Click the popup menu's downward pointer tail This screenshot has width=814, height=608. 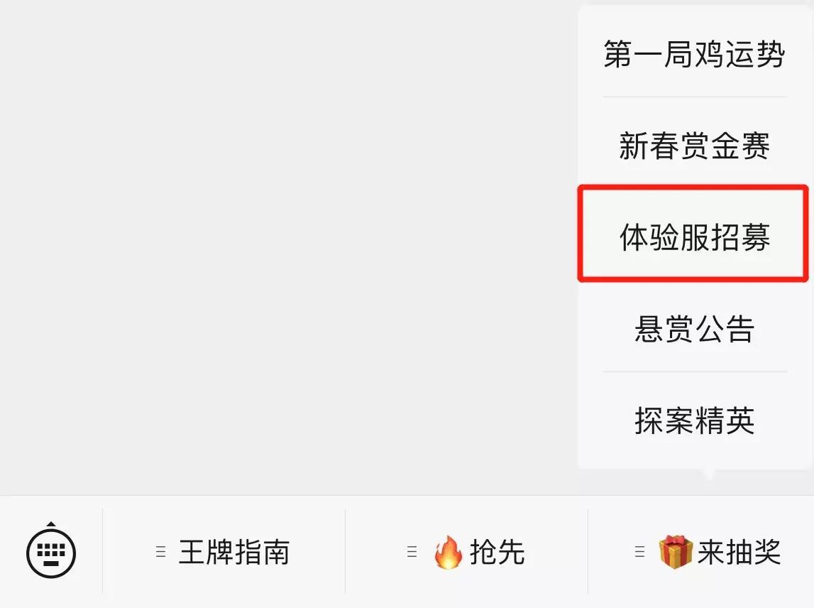point(709,474)
